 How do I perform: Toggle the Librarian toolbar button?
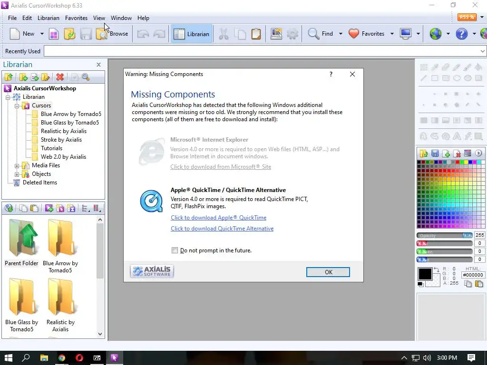coord(192,34)
